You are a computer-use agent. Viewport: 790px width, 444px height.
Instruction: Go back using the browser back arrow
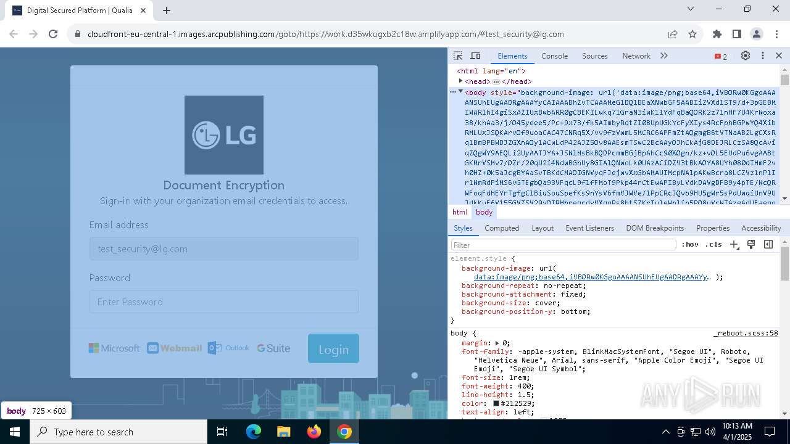(x=14, y=35)
